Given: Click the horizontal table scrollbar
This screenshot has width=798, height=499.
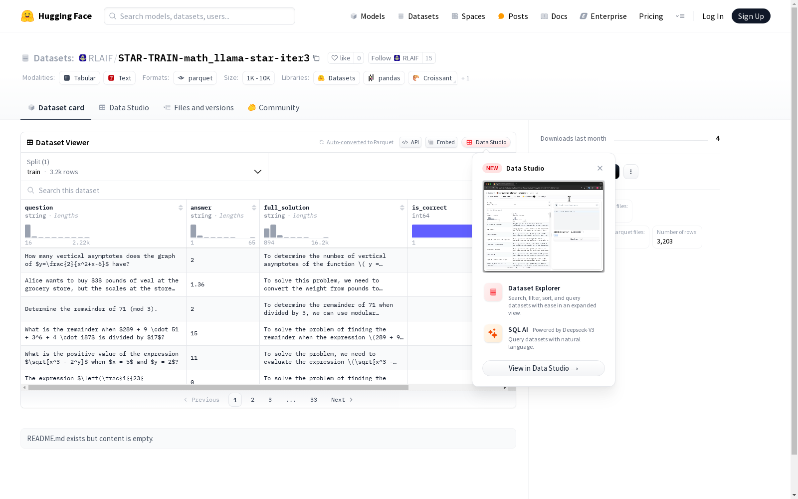Looking at the screenshot, I should 218,387.
